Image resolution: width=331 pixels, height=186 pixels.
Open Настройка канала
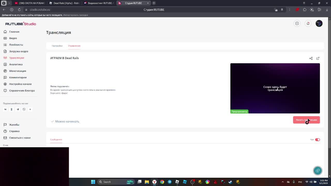pyautogui.click(x=18, y=84)
